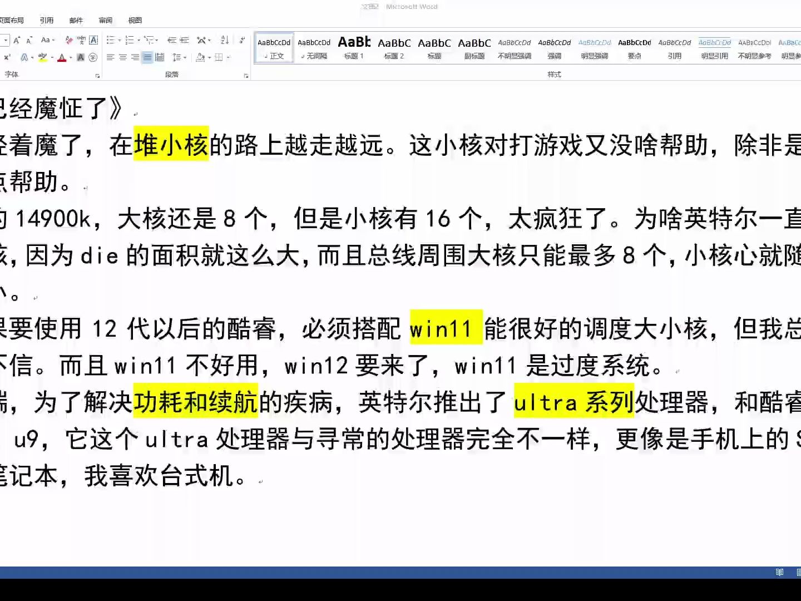The width and height of the screenshot is (801, 601).
Task: Apply the 明显强调 style
Action: click(595, 48)
